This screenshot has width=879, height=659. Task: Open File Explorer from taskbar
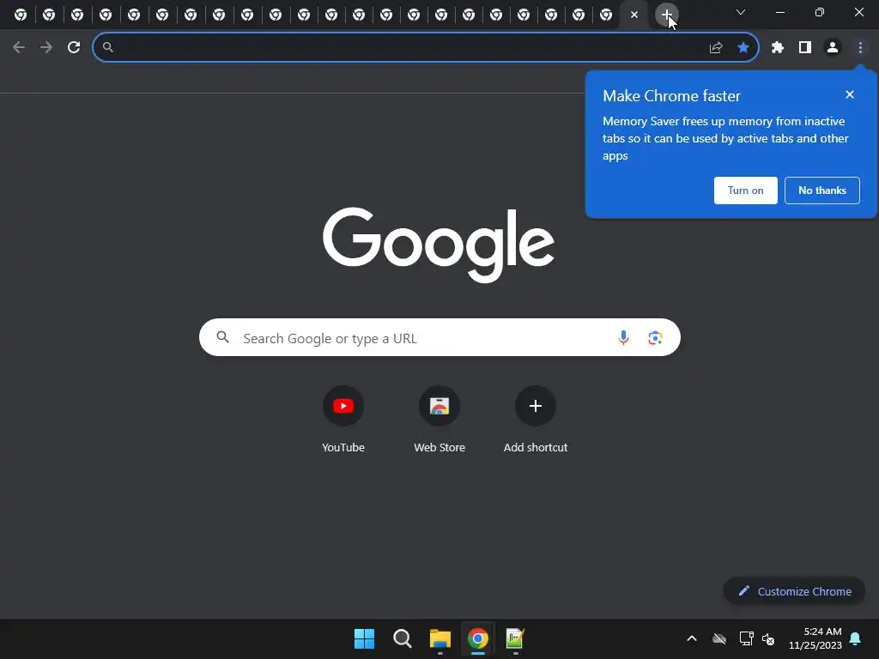(440, 638)
